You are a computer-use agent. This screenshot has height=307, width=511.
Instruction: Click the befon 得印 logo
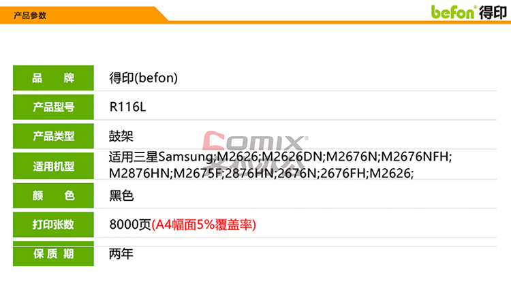[x=469, y=12]
